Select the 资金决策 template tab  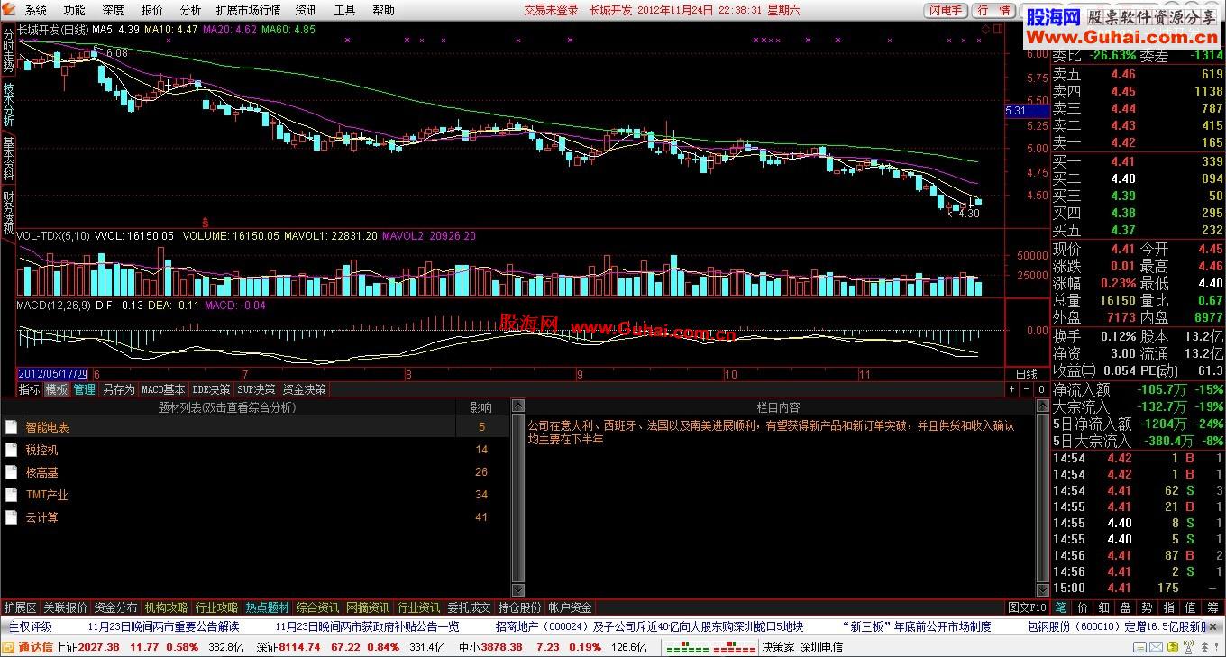(x=304, y=389)
